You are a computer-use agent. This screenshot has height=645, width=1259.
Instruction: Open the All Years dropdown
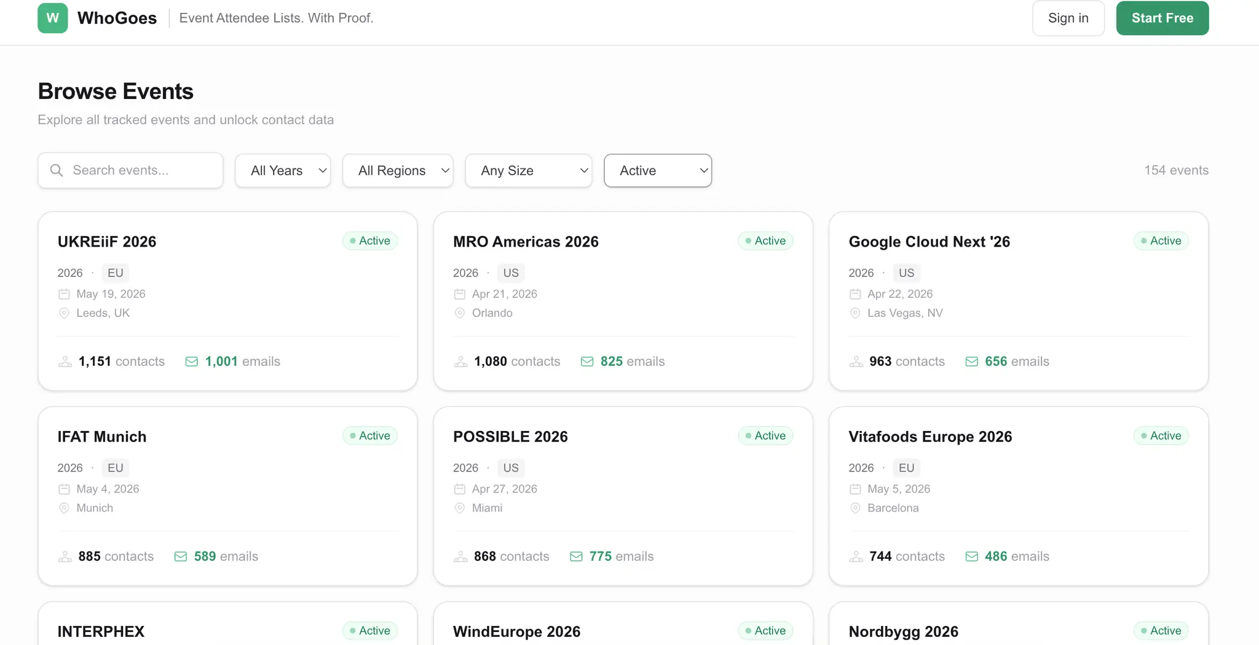pos(283,170)
